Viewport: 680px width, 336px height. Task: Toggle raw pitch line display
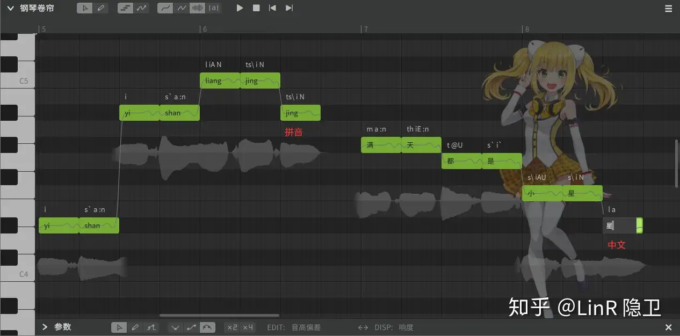[182, 8]
